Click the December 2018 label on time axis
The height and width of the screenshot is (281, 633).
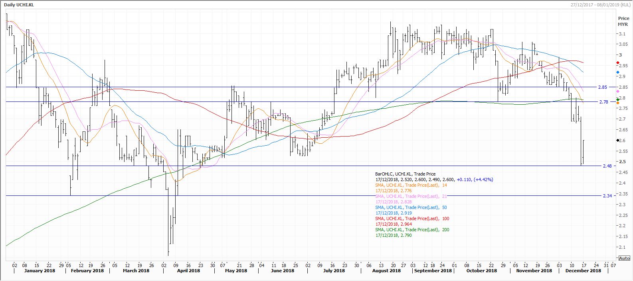point(583,271)
